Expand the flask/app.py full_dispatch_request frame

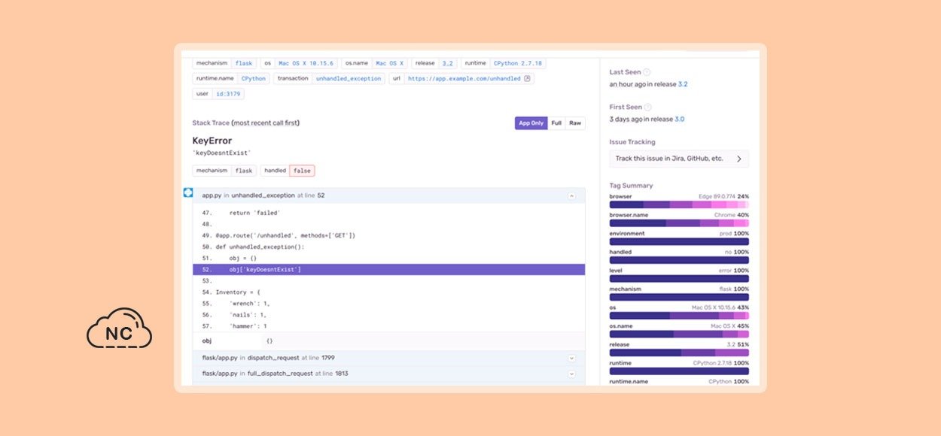click(x=571, y=374)
